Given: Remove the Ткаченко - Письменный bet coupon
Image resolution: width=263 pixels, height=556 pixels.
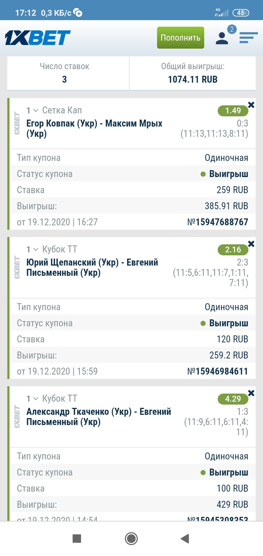Looking at the screenshot, I should 251,393.
